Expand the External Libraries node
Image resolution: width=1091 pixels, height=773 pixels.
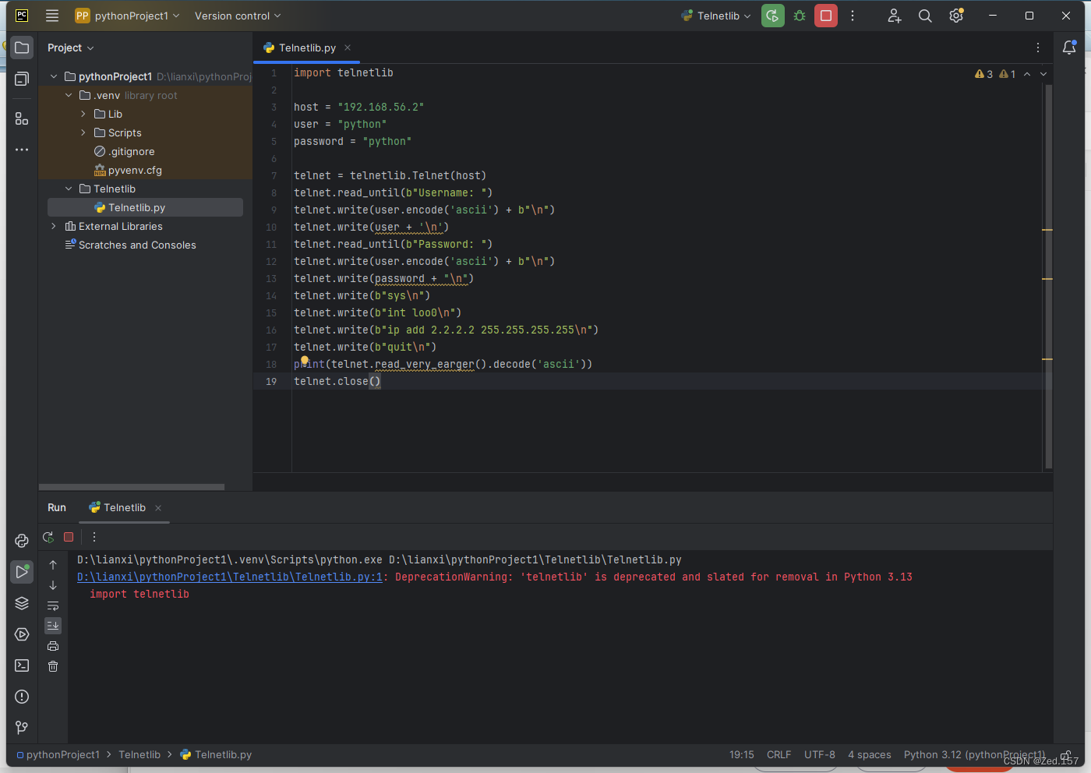point(52,226)
